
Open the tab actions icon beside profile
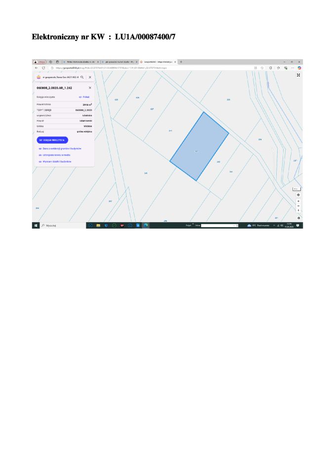[x=50, y=62]
